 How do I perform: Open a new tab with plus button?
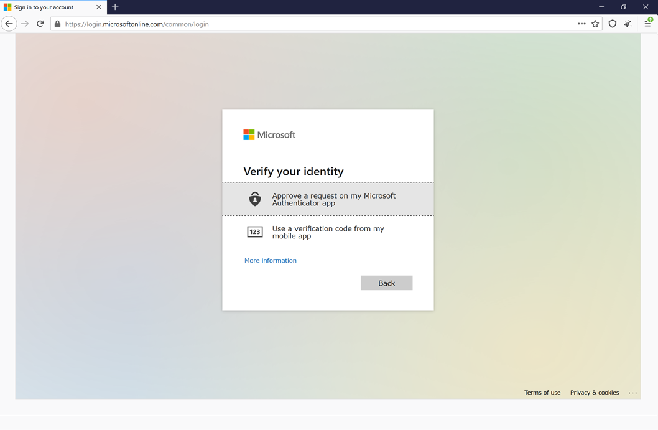(115, 7)
